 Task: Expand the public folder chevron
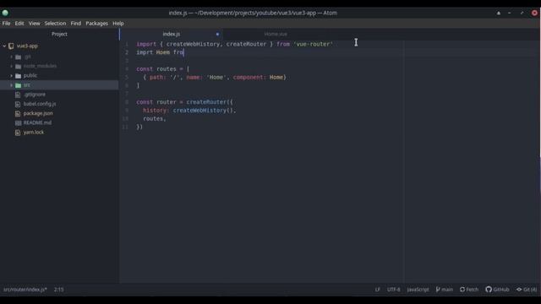(x=11, y=75)
